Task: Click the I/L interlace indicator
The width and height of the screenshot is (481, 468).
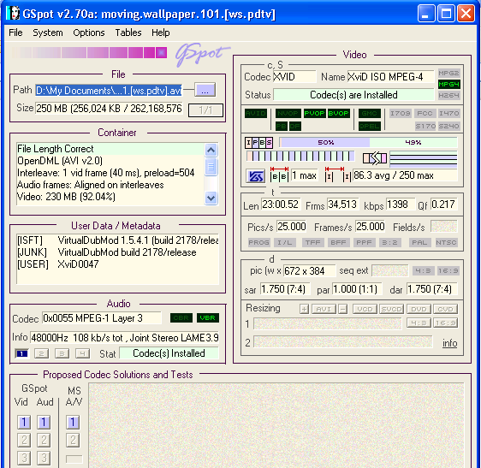Action: [x=285, y=243]
